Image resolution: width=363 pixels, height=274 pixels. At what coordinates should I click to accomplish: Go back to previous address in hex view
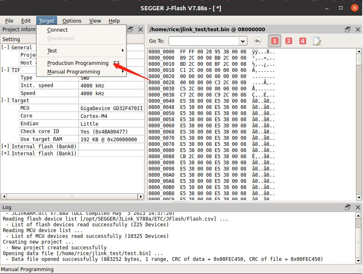(x=257, y=41)
